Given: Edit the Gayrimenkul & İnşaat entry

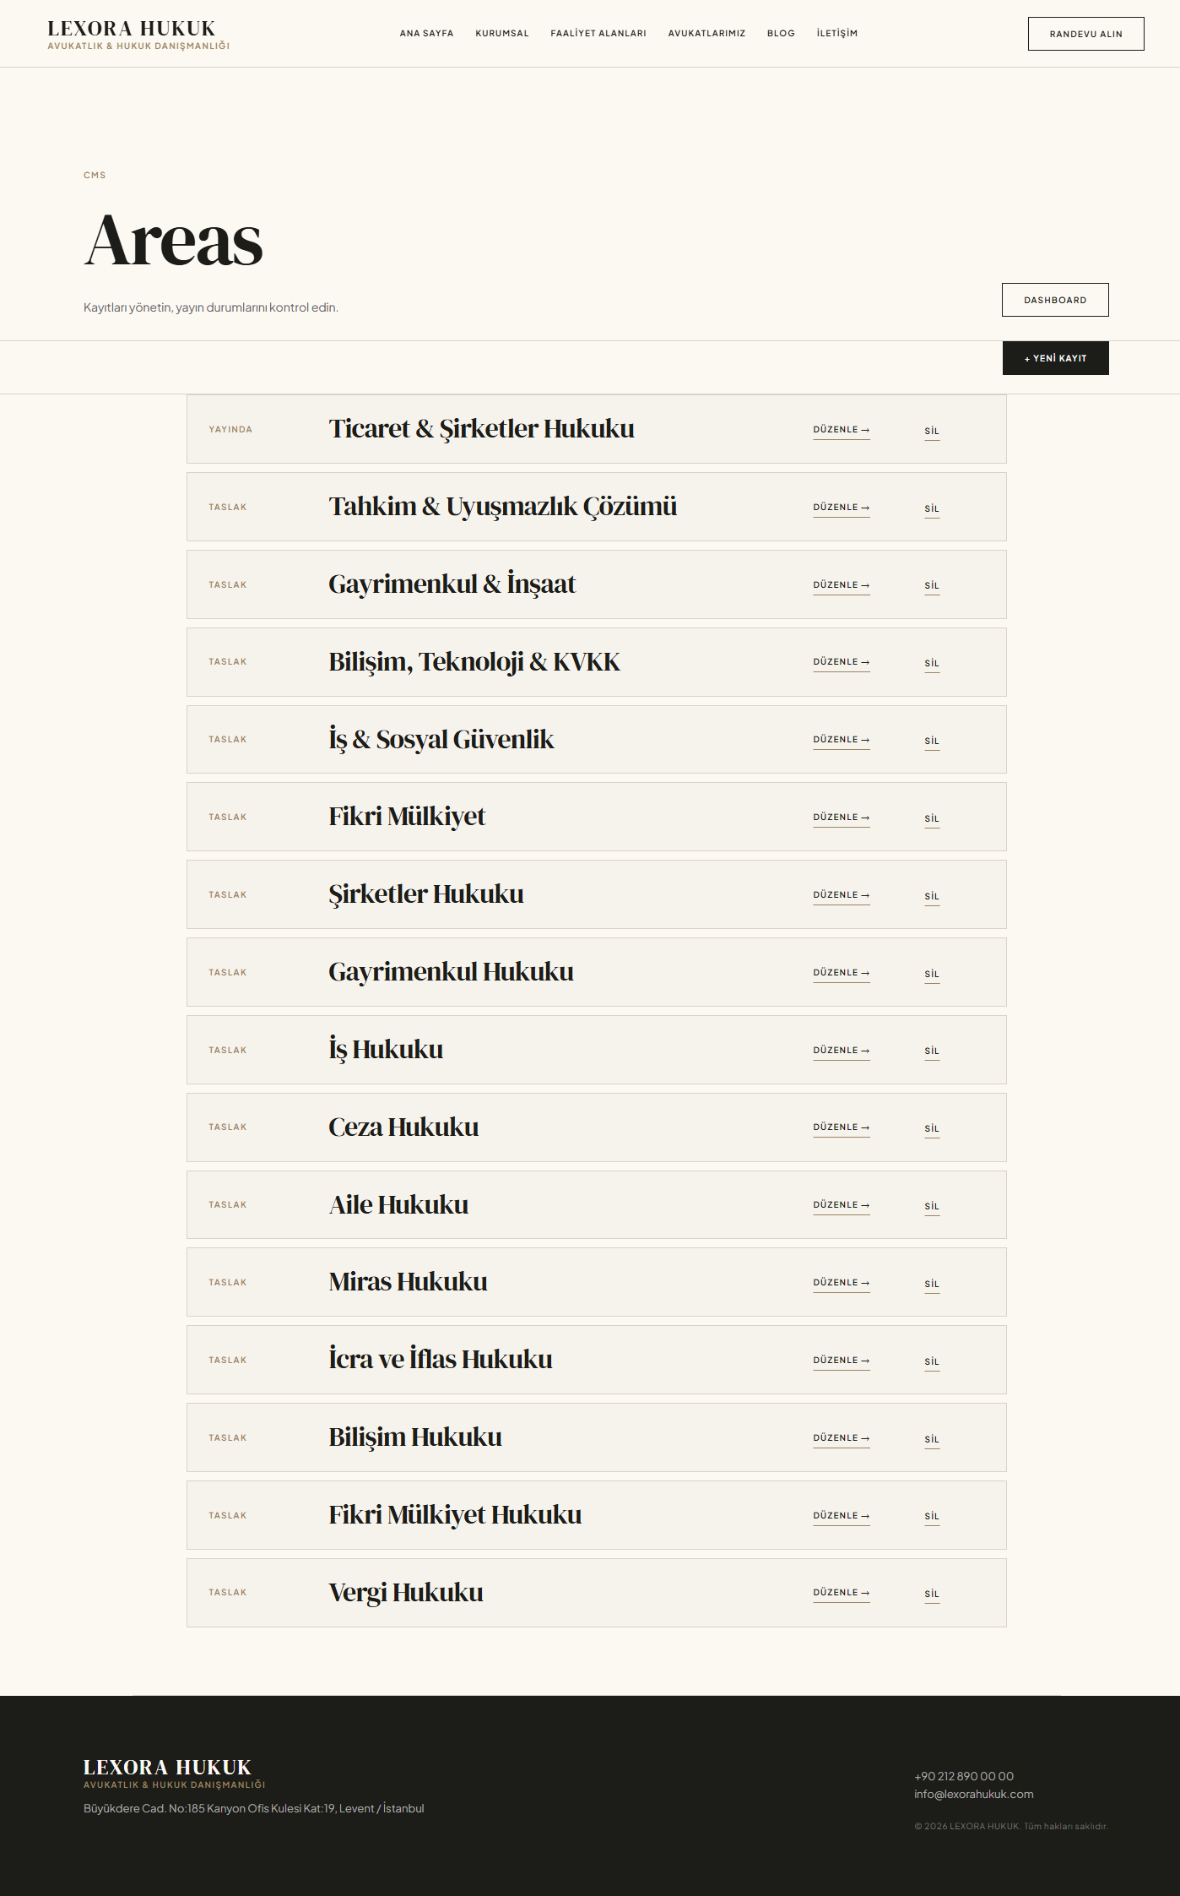Looking at the screenshot, I should point(842,585).
